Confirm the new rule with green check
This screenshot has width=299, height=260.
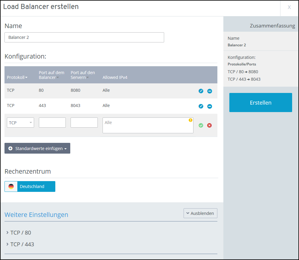coord(201,126)
